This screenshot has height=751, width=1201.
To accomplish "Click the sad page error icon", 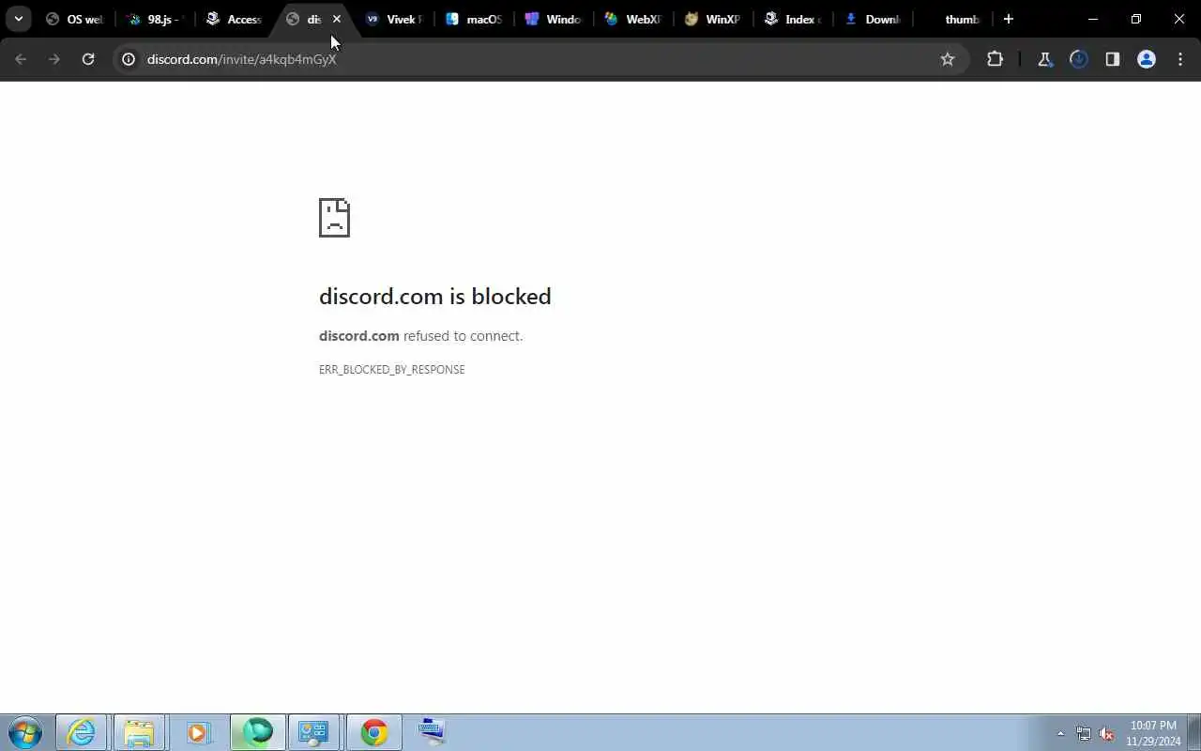I will 334,218.
